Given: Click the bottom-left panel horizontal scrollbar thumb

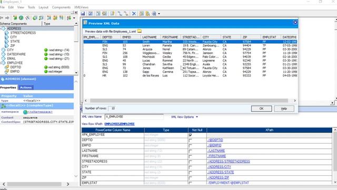Looking at the screenshot, I should point(34,184).
